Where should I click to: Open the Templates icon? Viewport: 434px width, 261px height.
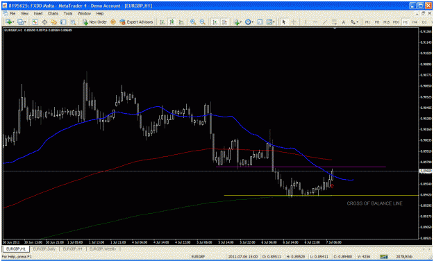(269, 22)
